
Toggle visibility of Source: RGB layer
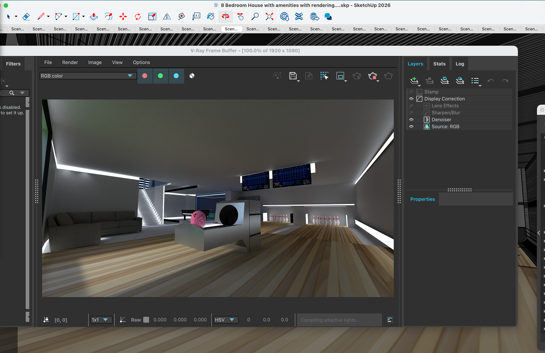(411, 127)
